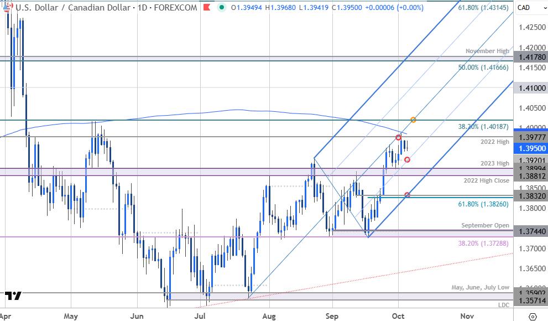Click the 1.39777 price axis label
The width and height of the screenshot is (548, 321).
point(531,137)
